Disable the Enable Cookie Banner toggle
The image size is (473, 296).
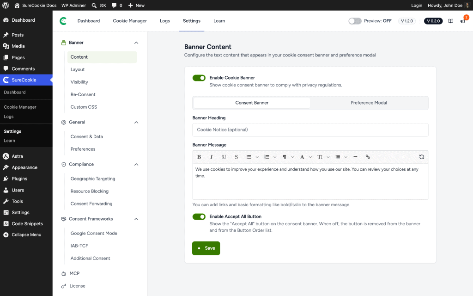(199, 78)
